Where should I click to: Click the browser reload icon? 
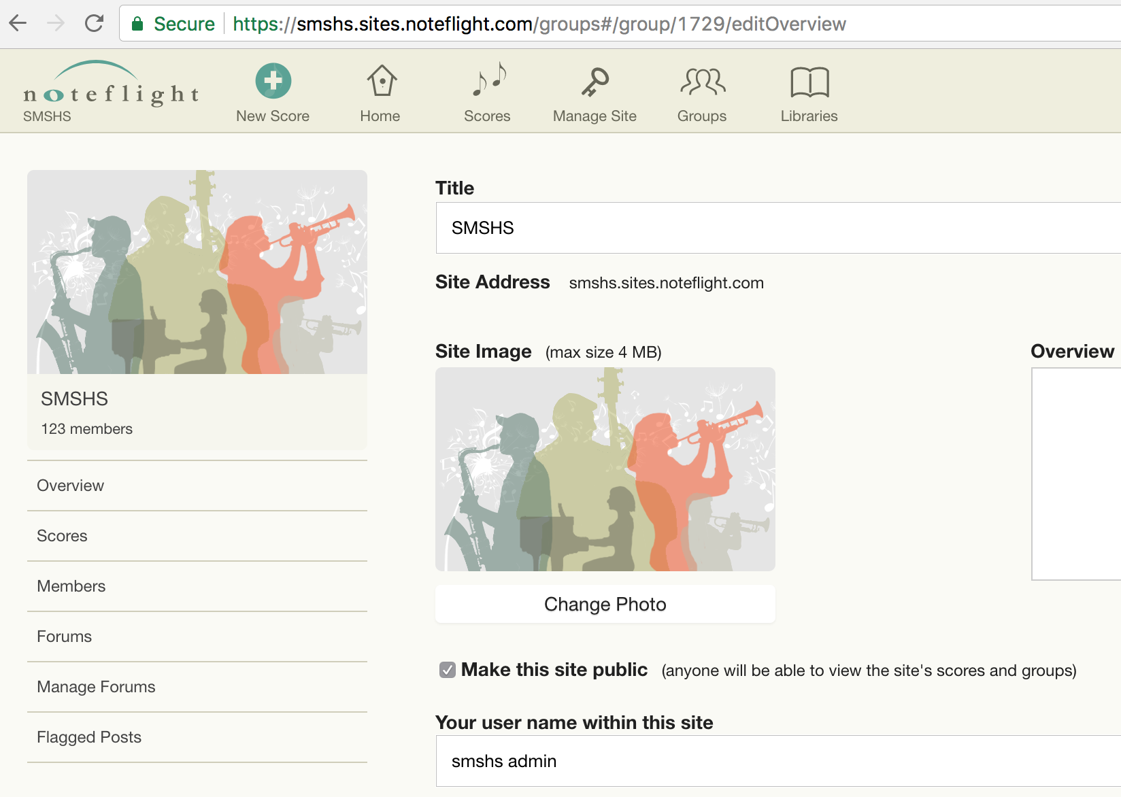[94, 24]
